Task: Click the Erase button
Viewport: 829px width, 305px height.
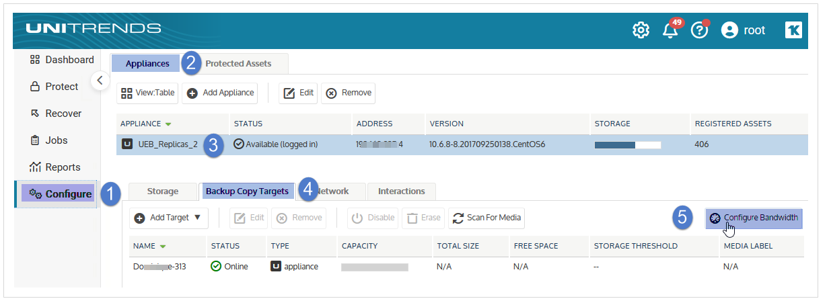Action: (x=423, y=218)
